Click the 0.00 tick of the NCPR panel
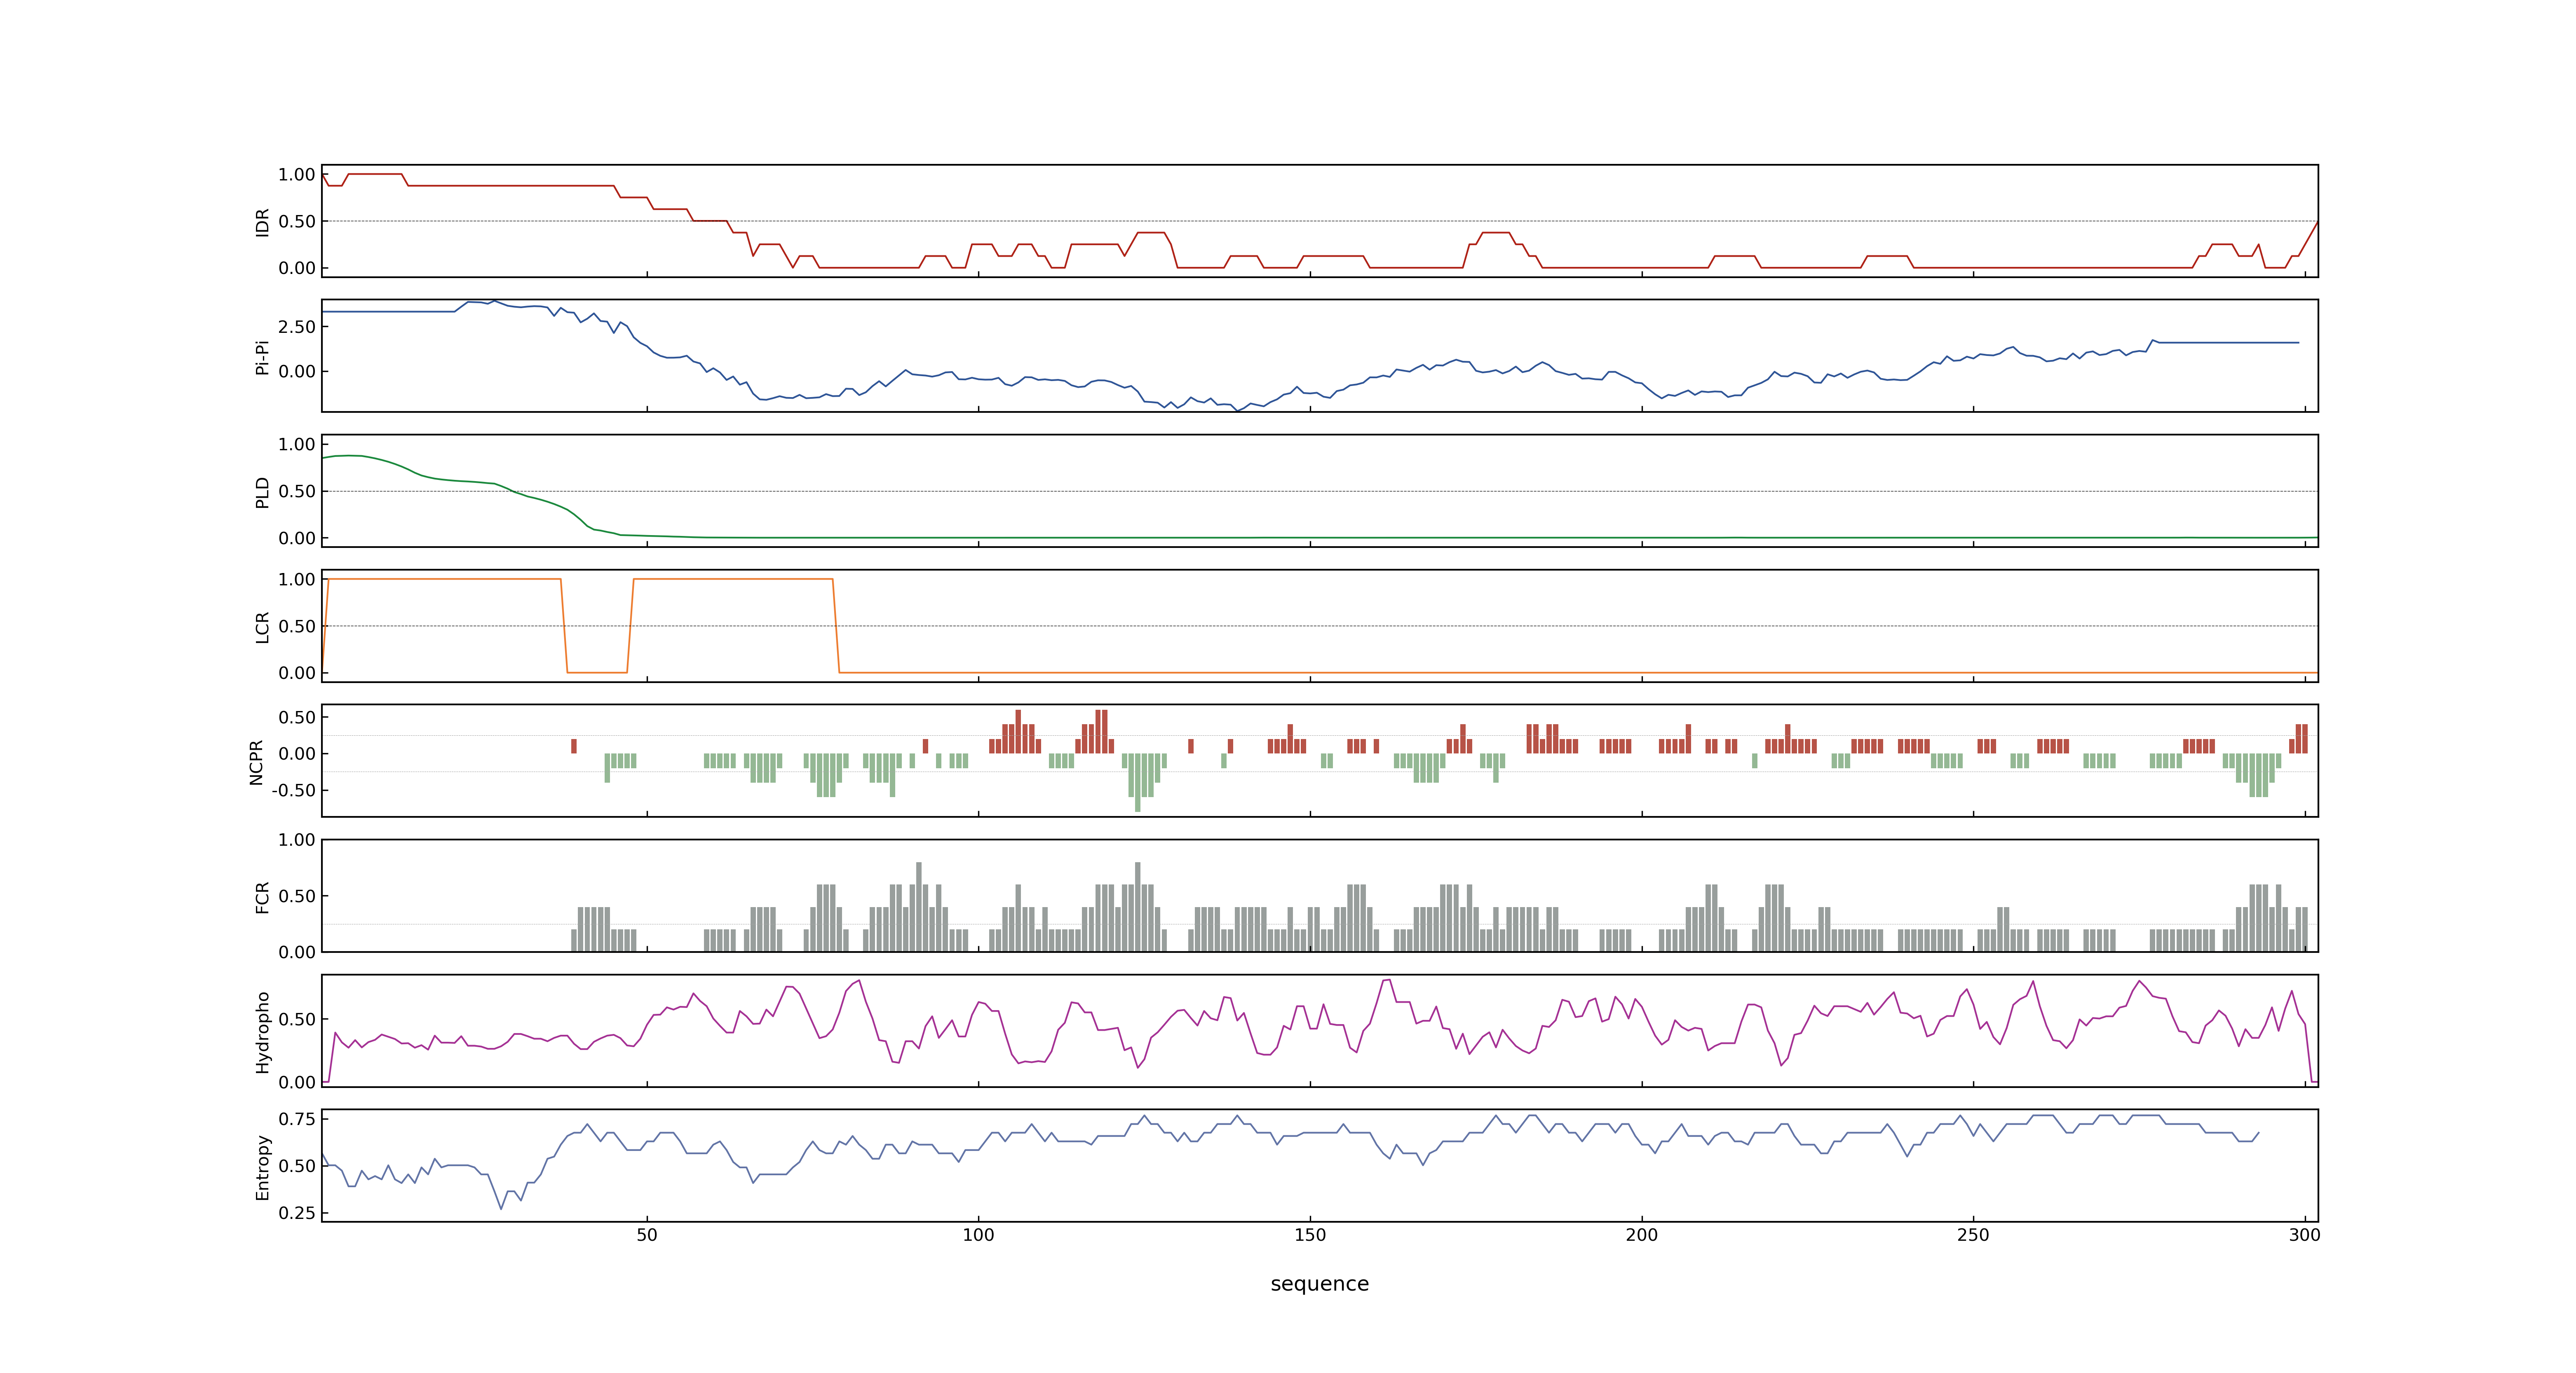Screen dimensions: 2576x1373 pos(297,754)
